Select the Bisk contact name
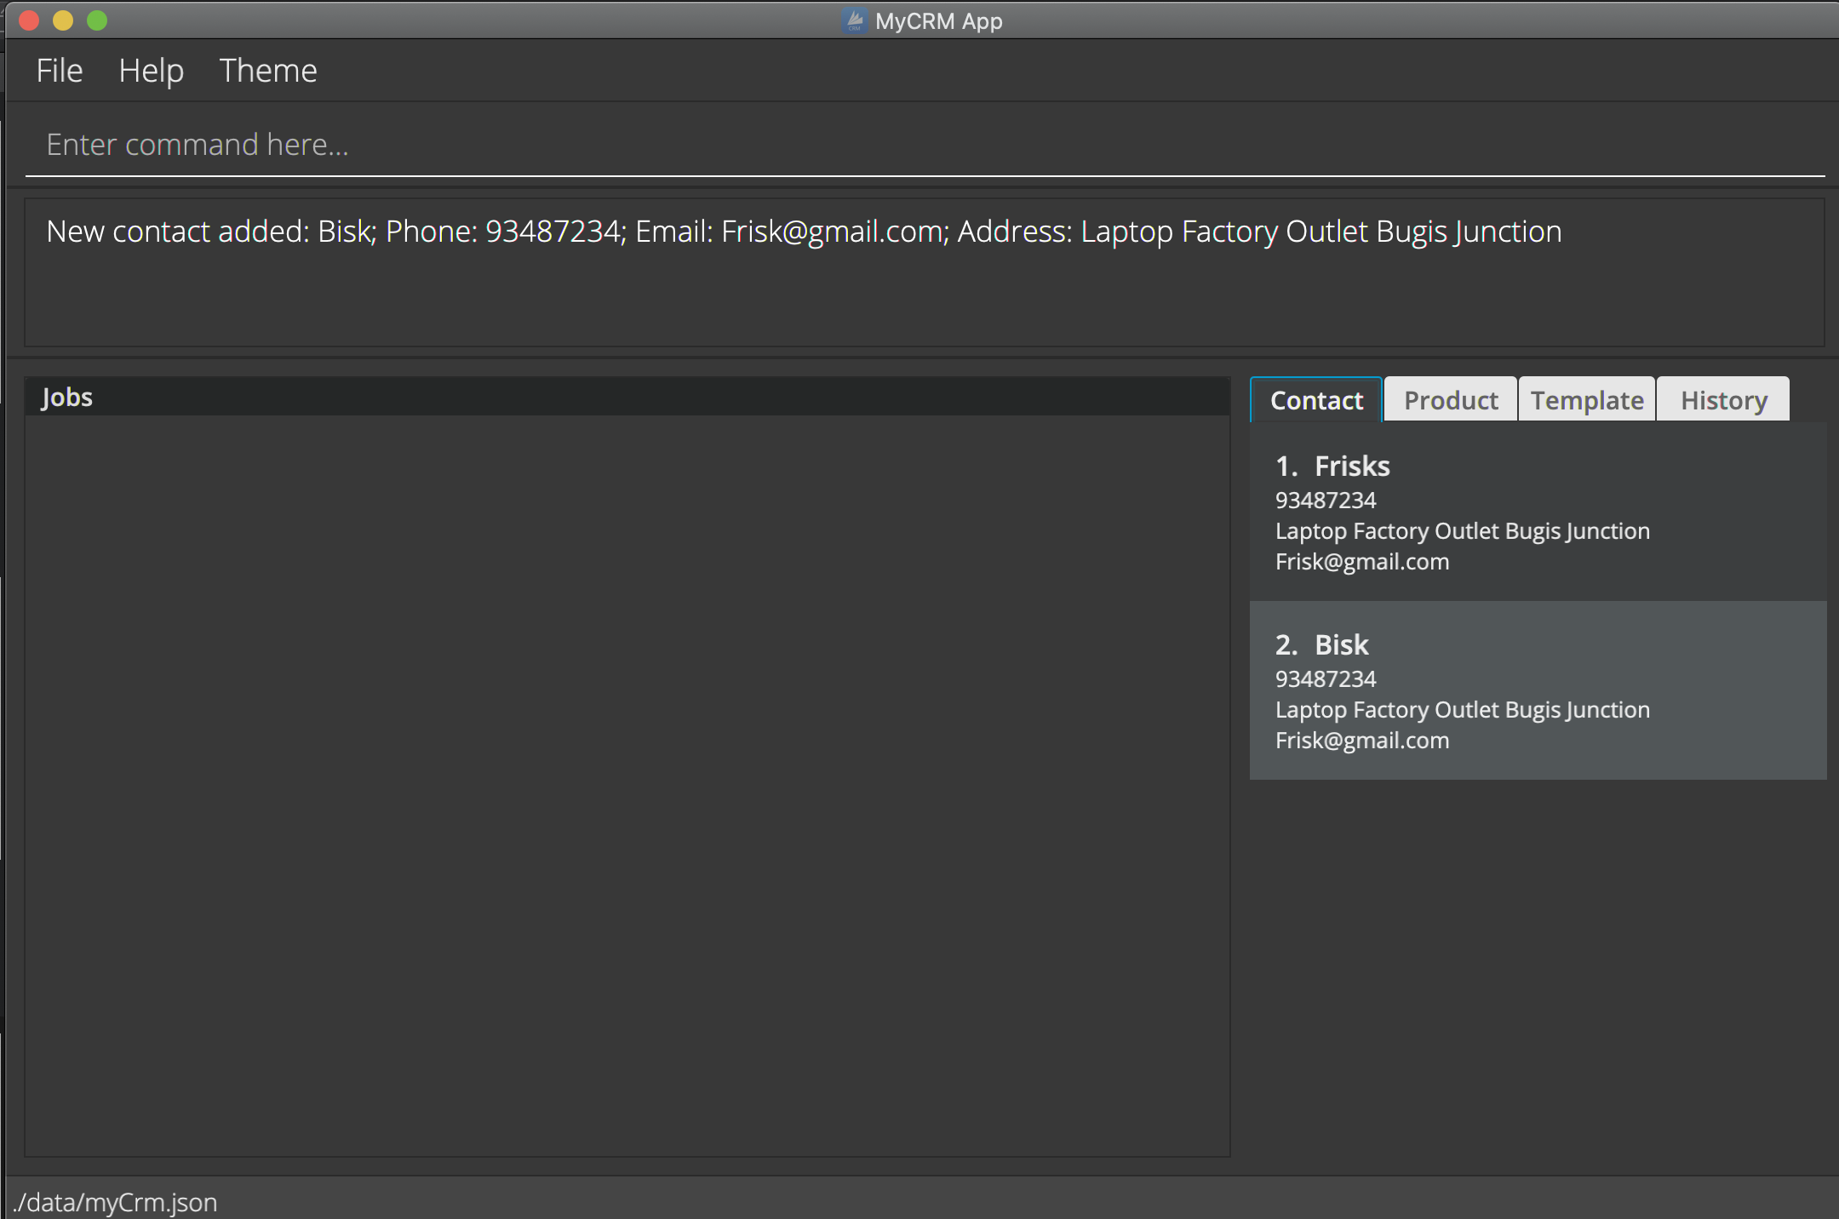Screen dimensions: 1839x1219 (1342, 645)
